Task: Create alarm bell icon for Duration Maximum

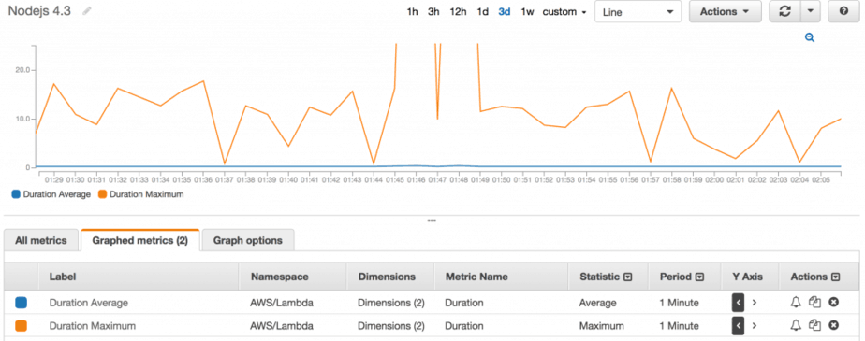Action: click(796, 325)
